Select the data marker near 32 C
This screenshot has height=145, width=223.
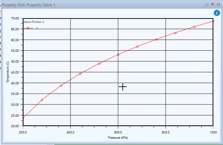click(x=42, y=100)
